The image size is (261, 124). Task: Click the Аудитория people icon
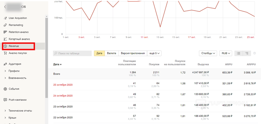pyautogui.click(x=5, y=64)
